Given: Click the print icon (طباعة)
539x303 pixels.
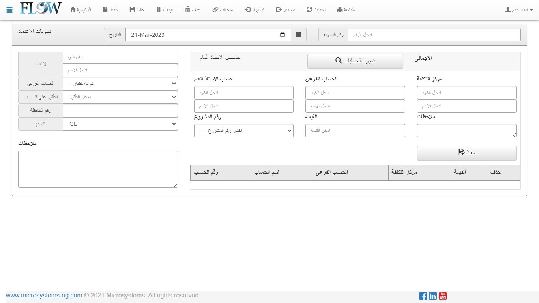Looking at the screenshot, I should (x=340, y=9).
